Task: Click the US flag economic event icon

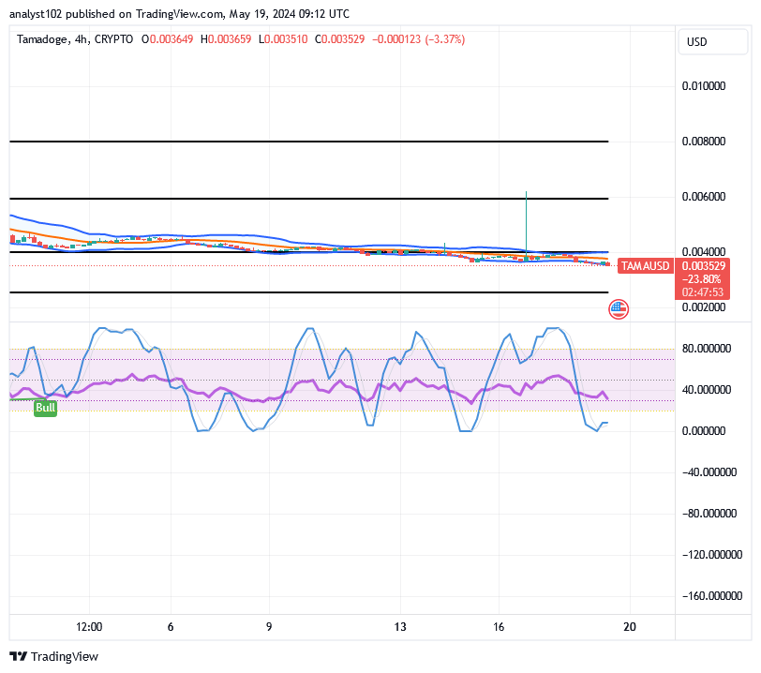Action: (x=619, y=308)
